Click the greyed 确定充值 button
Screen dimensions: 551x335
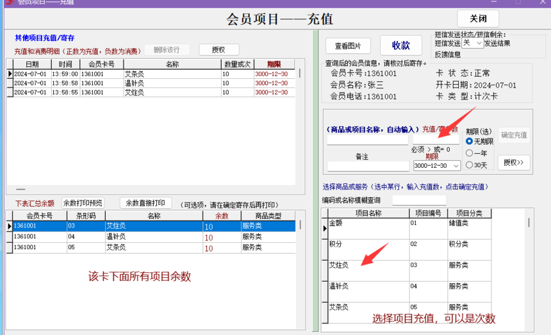[514, 135]
